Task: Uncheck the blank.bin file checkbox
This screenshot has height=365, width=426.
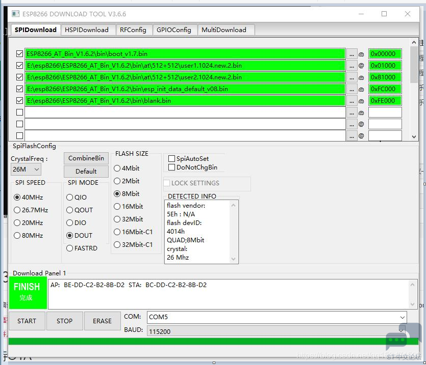Action: tap(19, 101)
